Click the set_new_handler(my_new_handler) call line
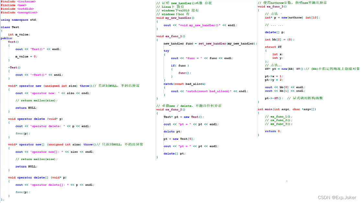The height and width of the screenshot is (203, 361). [210, 44]
